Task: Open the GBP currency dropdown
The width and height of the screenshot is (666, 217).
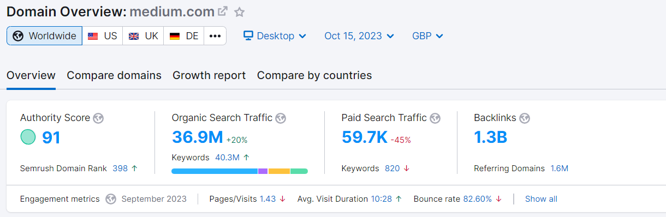Action: [x=427, y=36]
